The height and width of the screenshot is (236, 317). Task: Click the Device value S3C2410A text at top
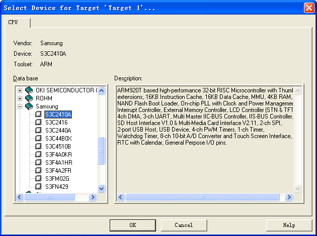click(53, 54)
